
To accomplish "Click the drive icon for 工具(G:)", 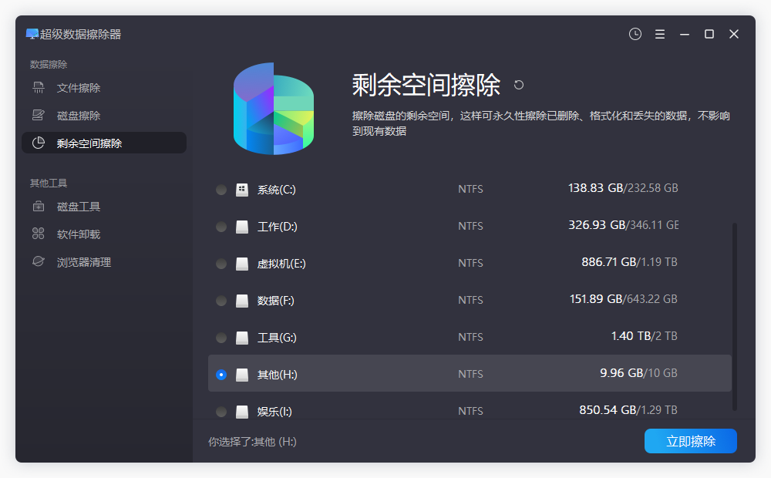I will (x=242, y=338).
